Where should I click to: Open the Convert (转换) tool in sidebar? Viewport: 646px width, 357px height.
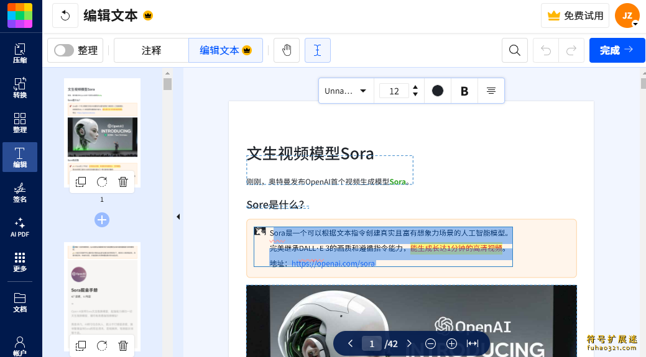click(x=20, y=88)
